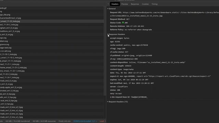Click the expires header row

click(129, 80)
